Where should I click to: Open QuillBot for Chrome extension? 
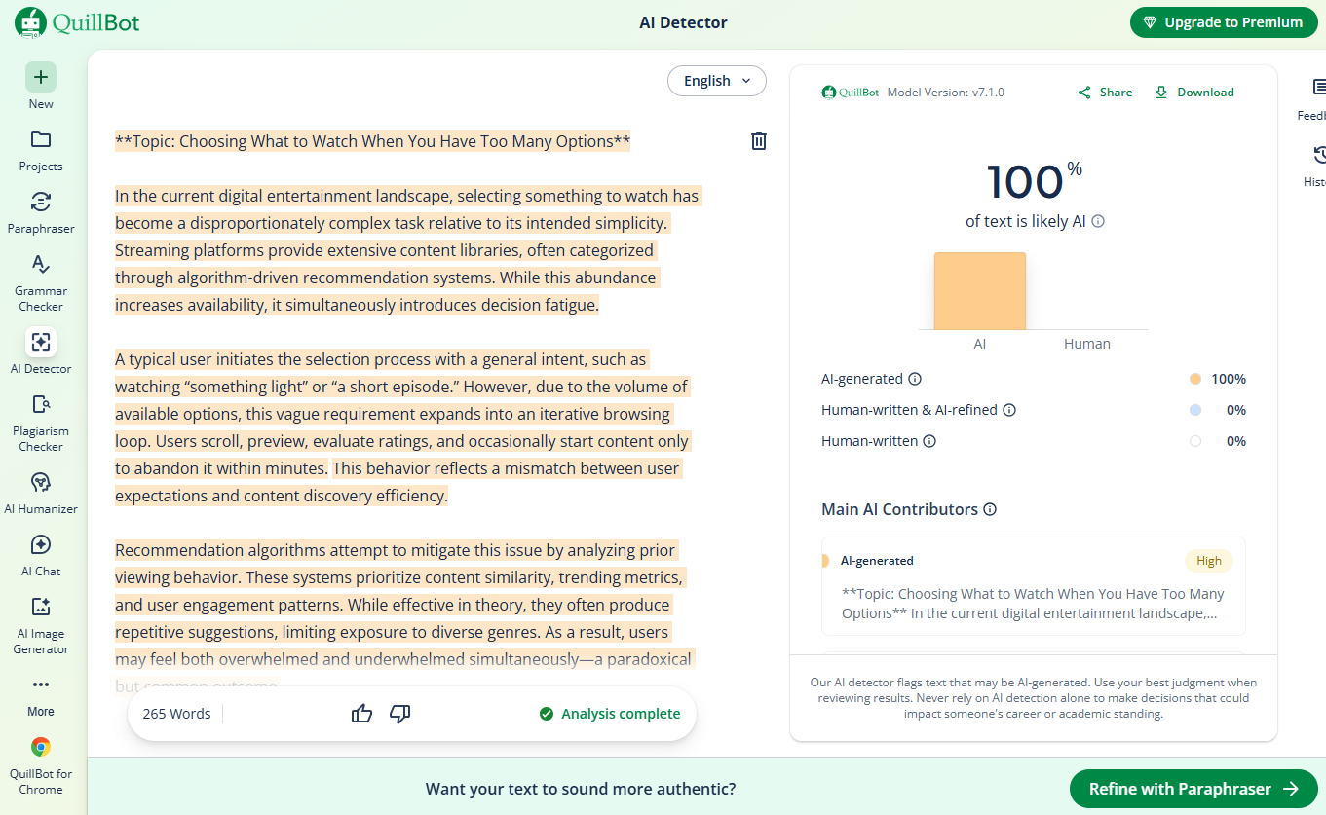pos(41,764)
